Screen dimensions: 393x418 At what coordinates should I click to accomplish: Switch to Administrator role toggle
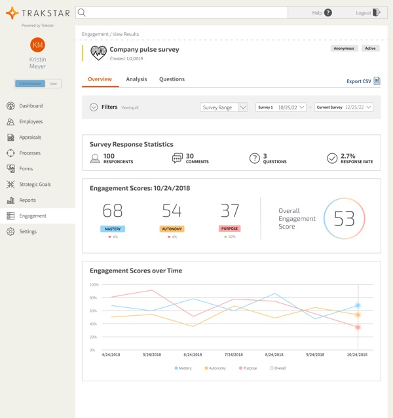[x=30, y=84]
